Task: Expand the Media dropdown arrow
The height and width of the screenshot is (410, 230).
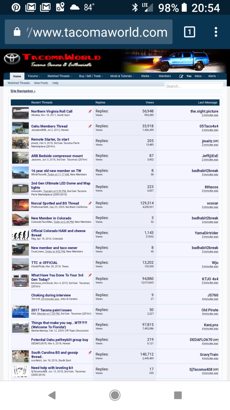Action: click(x=151, y=77)
